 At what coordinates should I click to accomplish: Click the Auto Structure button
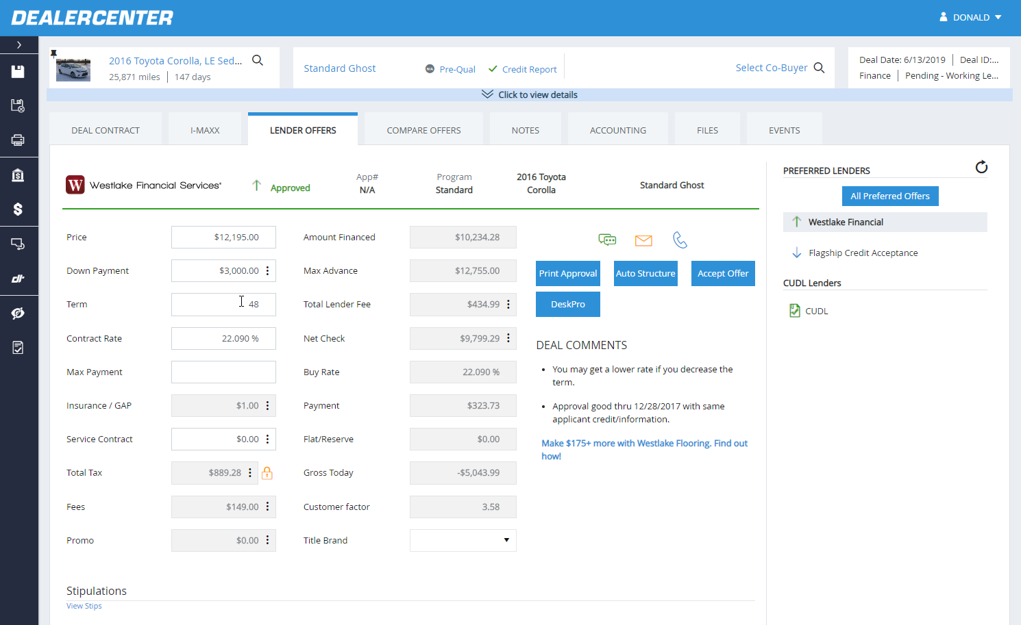click(x=645, y=273)
